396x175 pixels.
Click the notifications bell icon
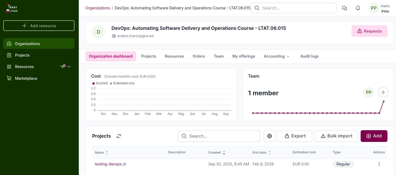tap(358, 8)
